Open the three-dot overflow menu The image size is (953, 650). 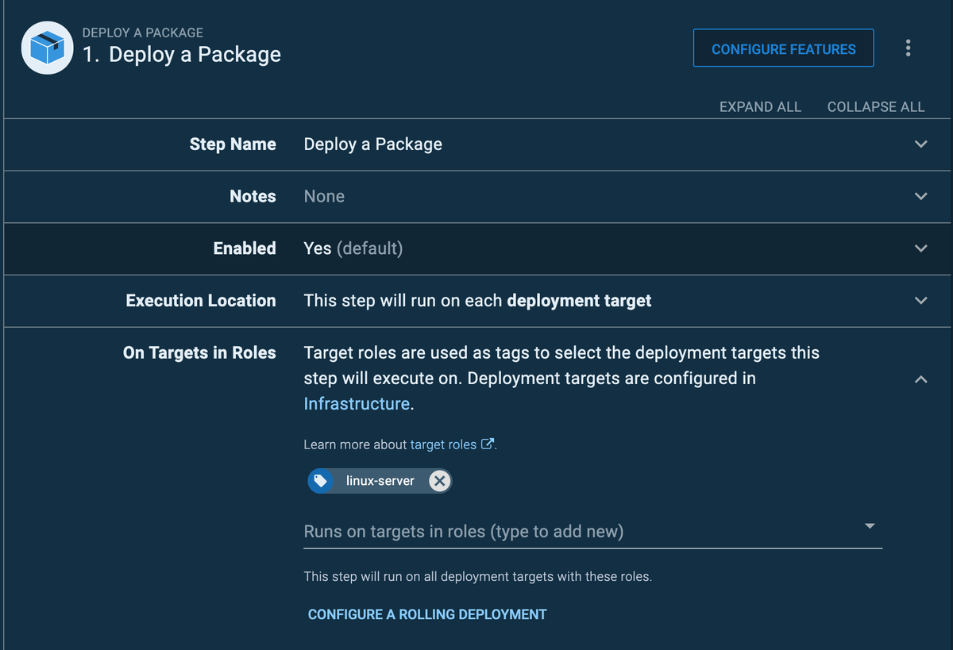[x=908, y=48]
